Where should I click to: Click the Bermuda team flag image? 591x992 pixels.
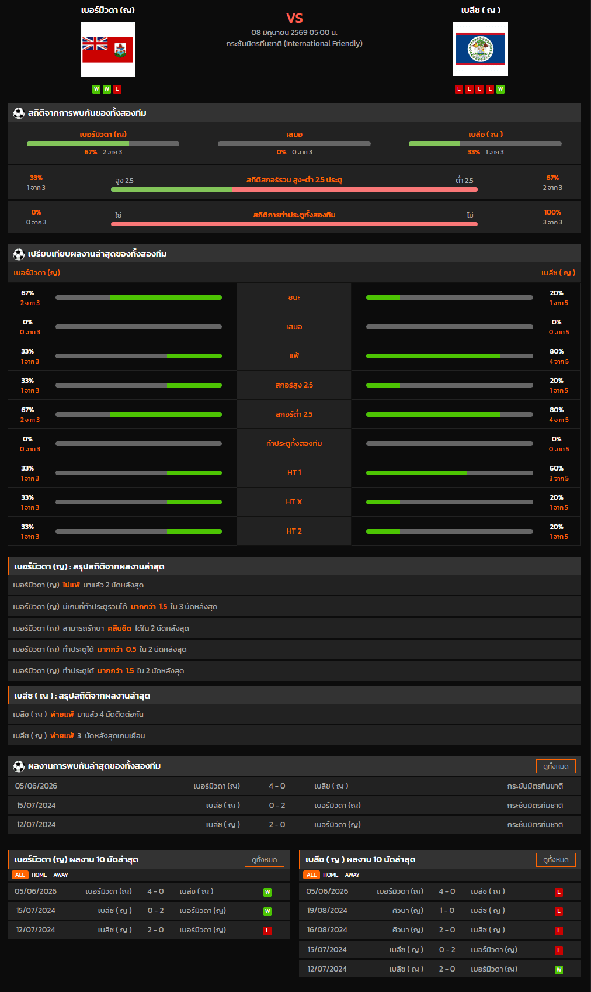point(108,49)
